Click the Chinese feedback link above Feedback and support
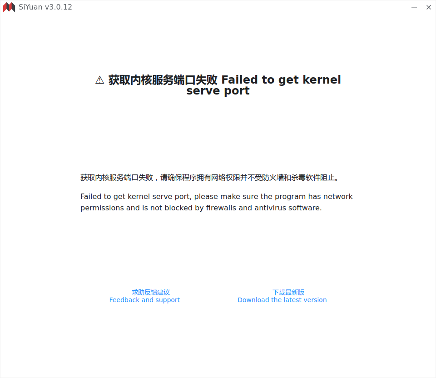The height and width of the screenshot is (378, 436). pos(150,292)
